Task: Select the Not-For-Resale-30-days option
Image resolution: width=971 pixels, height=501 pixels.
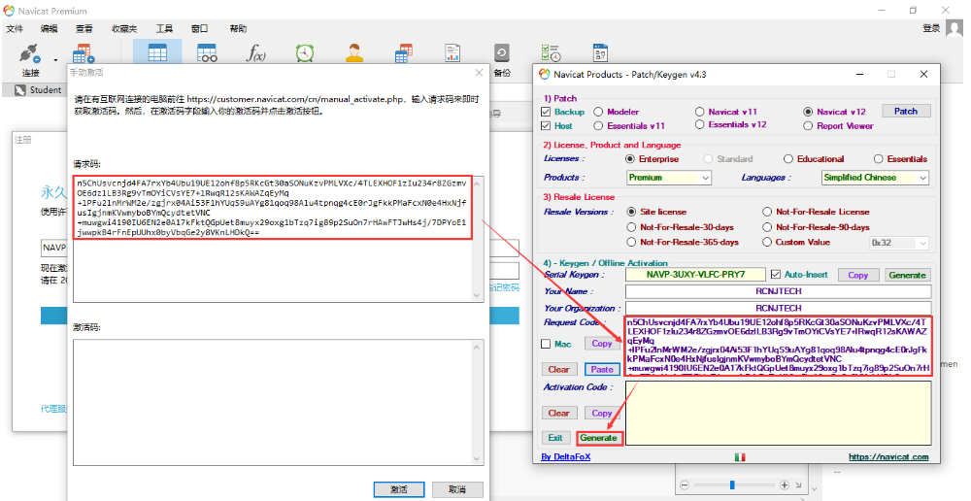Action: pyautogui.click(x=632, y=227)
